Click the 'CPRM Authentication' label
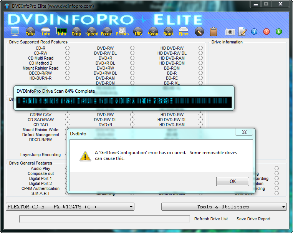This screenshot has height=233, width=293. click(x=41, y=188)
